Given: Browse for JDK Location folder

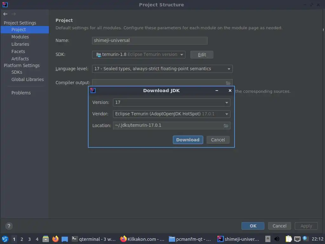Looking at the screenshot, I should [226, 125].
